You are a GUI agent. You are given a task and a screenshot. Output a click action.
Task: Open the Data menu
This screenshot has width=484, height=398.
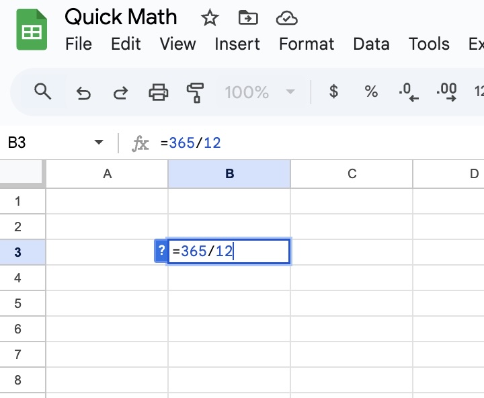pyautogui.click(x=371, y=44)
